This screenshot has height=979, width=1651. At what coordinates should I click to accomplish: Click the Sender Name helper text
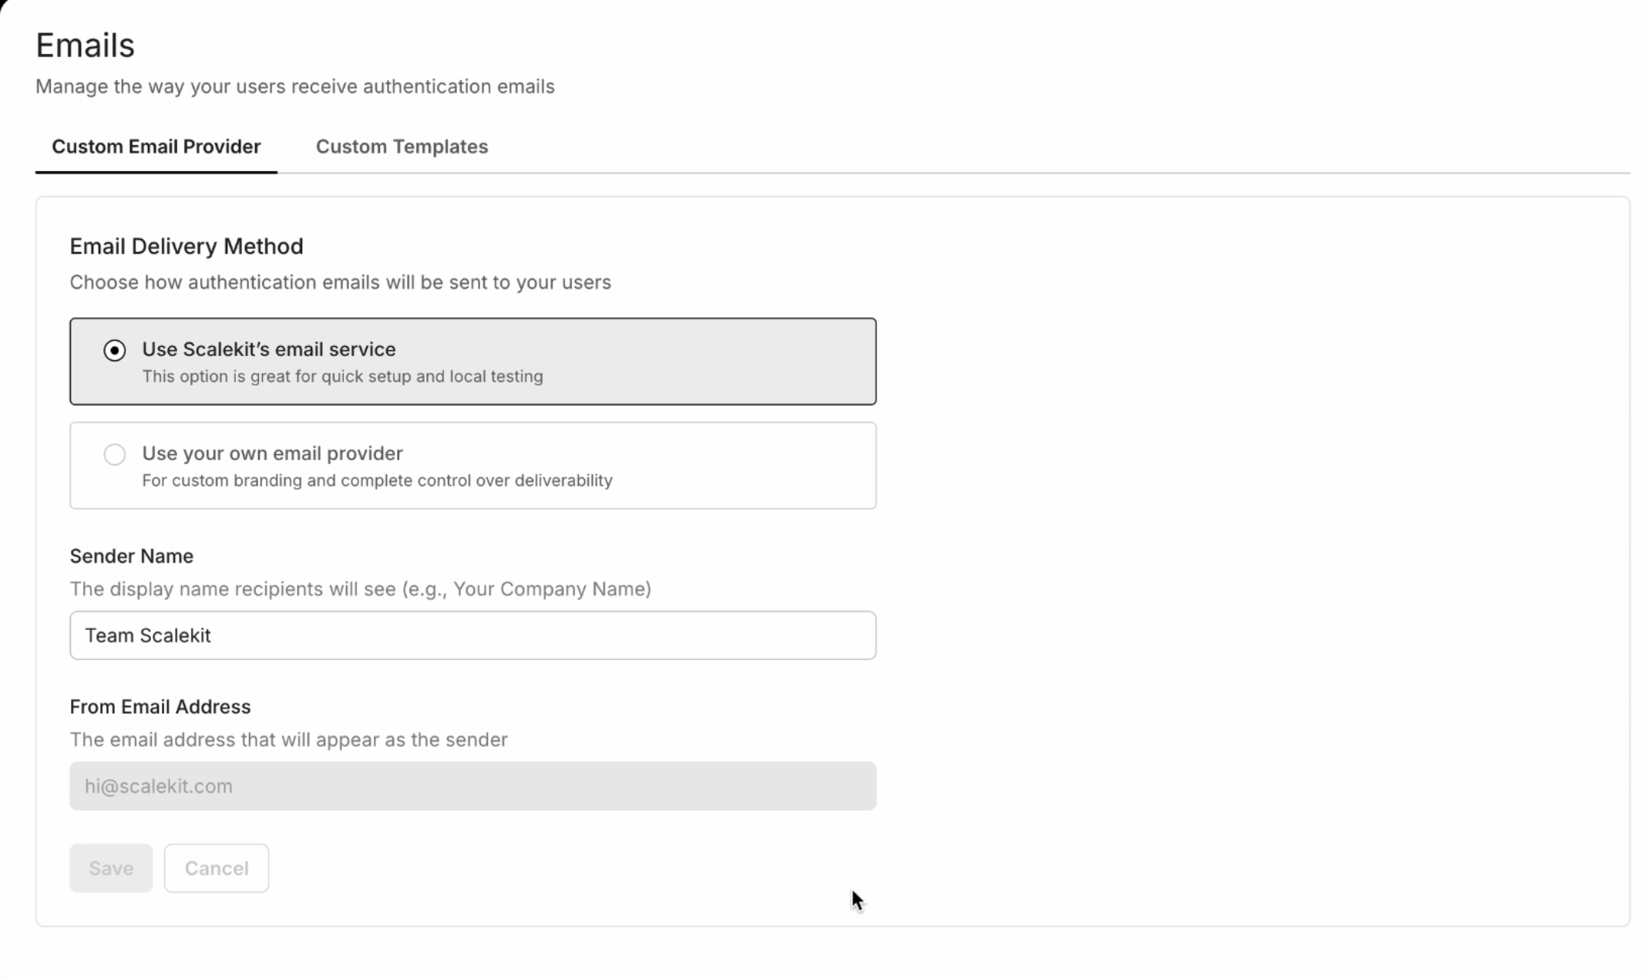coord(360,590)
